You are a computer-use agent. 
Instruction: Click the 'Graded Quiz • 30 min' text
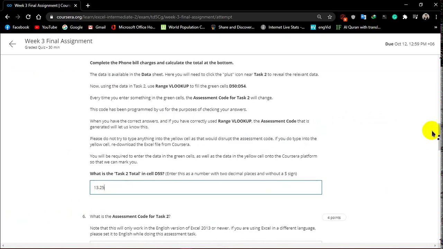tap(42, 47)
